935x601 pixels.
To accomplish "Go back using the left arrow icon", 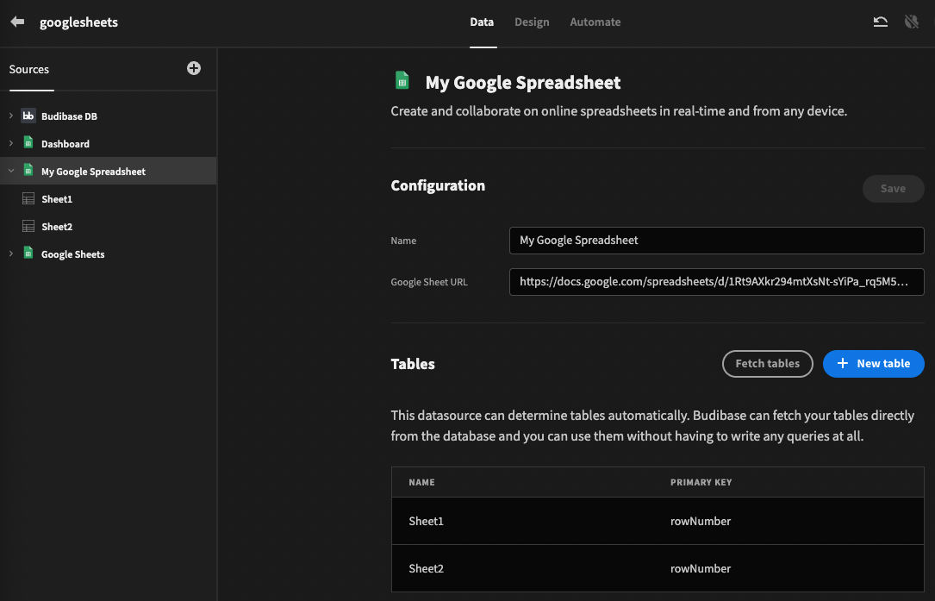I will pos(17,22).
